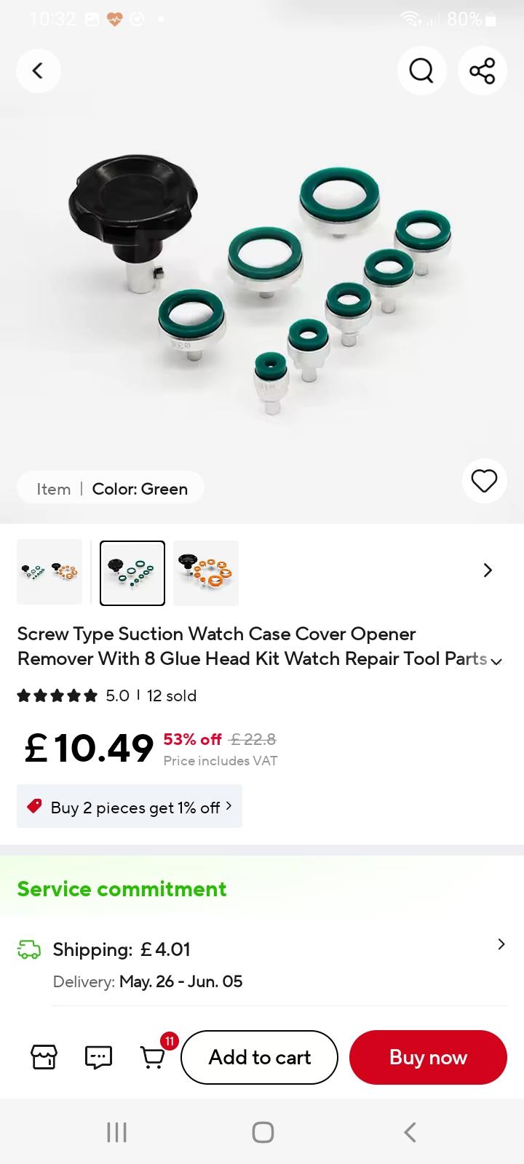The image size is (524, 1164).
Task: Open seller chat message icon
Action: tap(98, 1057)
